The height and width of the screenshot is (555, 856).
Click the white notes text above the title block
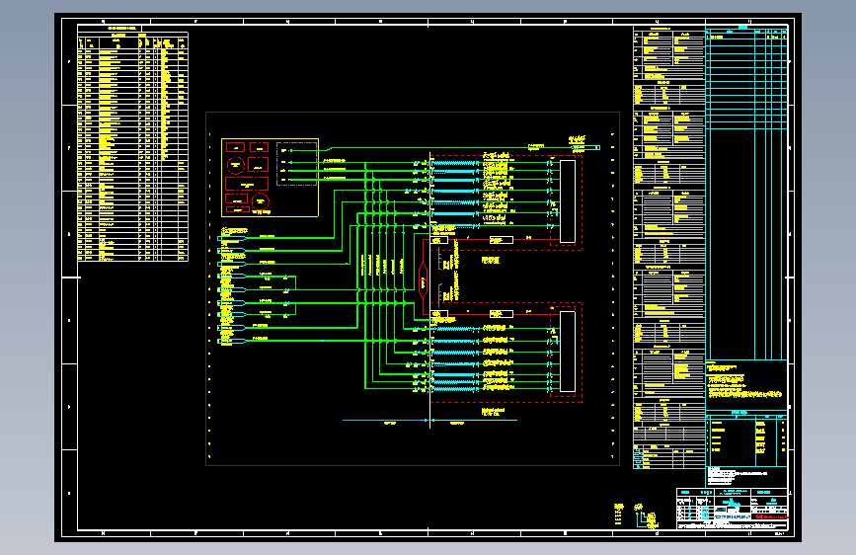coord(736,476)
